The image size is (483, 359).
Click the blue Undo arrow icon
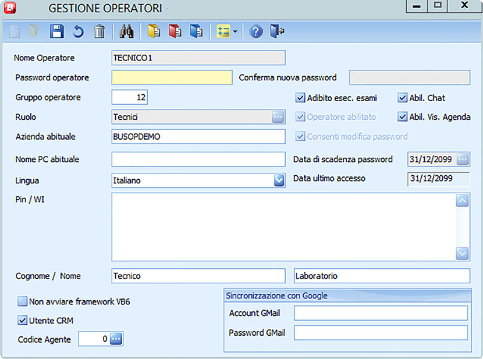click(78, 32)
